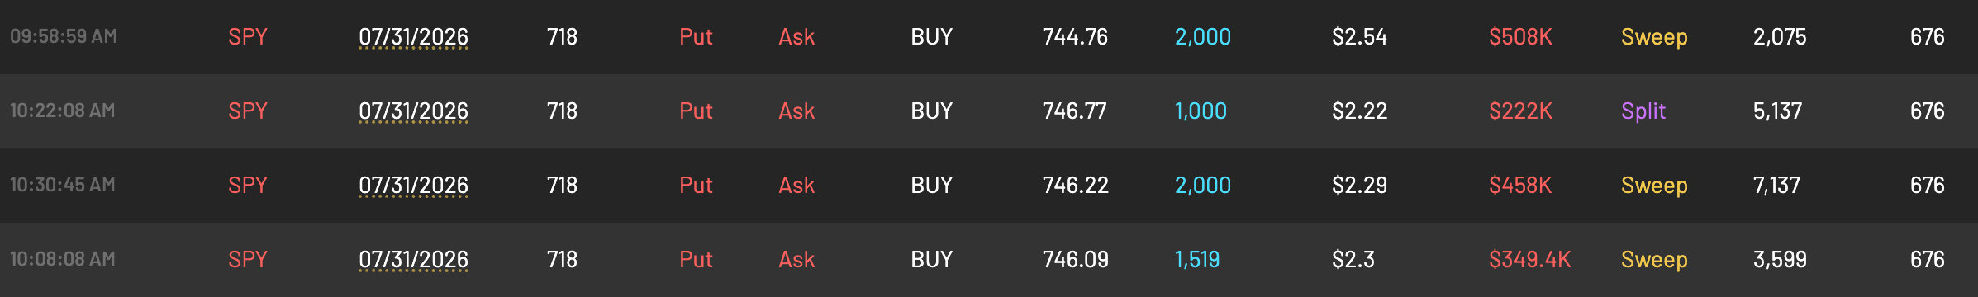The height and width of the screenshot is (297, 1978).
Task: Select the $349.4K premium value
Action: pos(1529,260)
